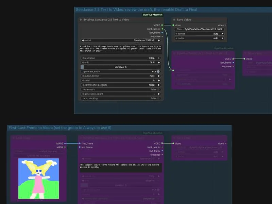Click the BytePlus-ModelArk badge above Text to Video node
Image resolution: width=272 pixels, height=204 pixels.
(153, 15)
